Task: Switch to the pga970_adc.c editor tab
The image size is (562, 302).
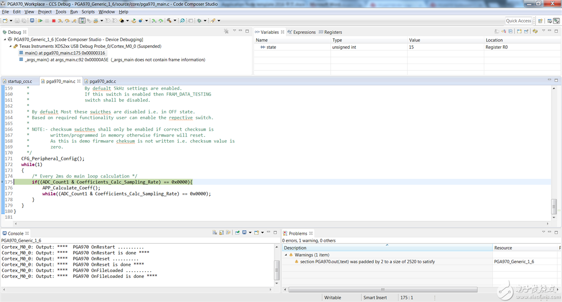Action: 102,81
